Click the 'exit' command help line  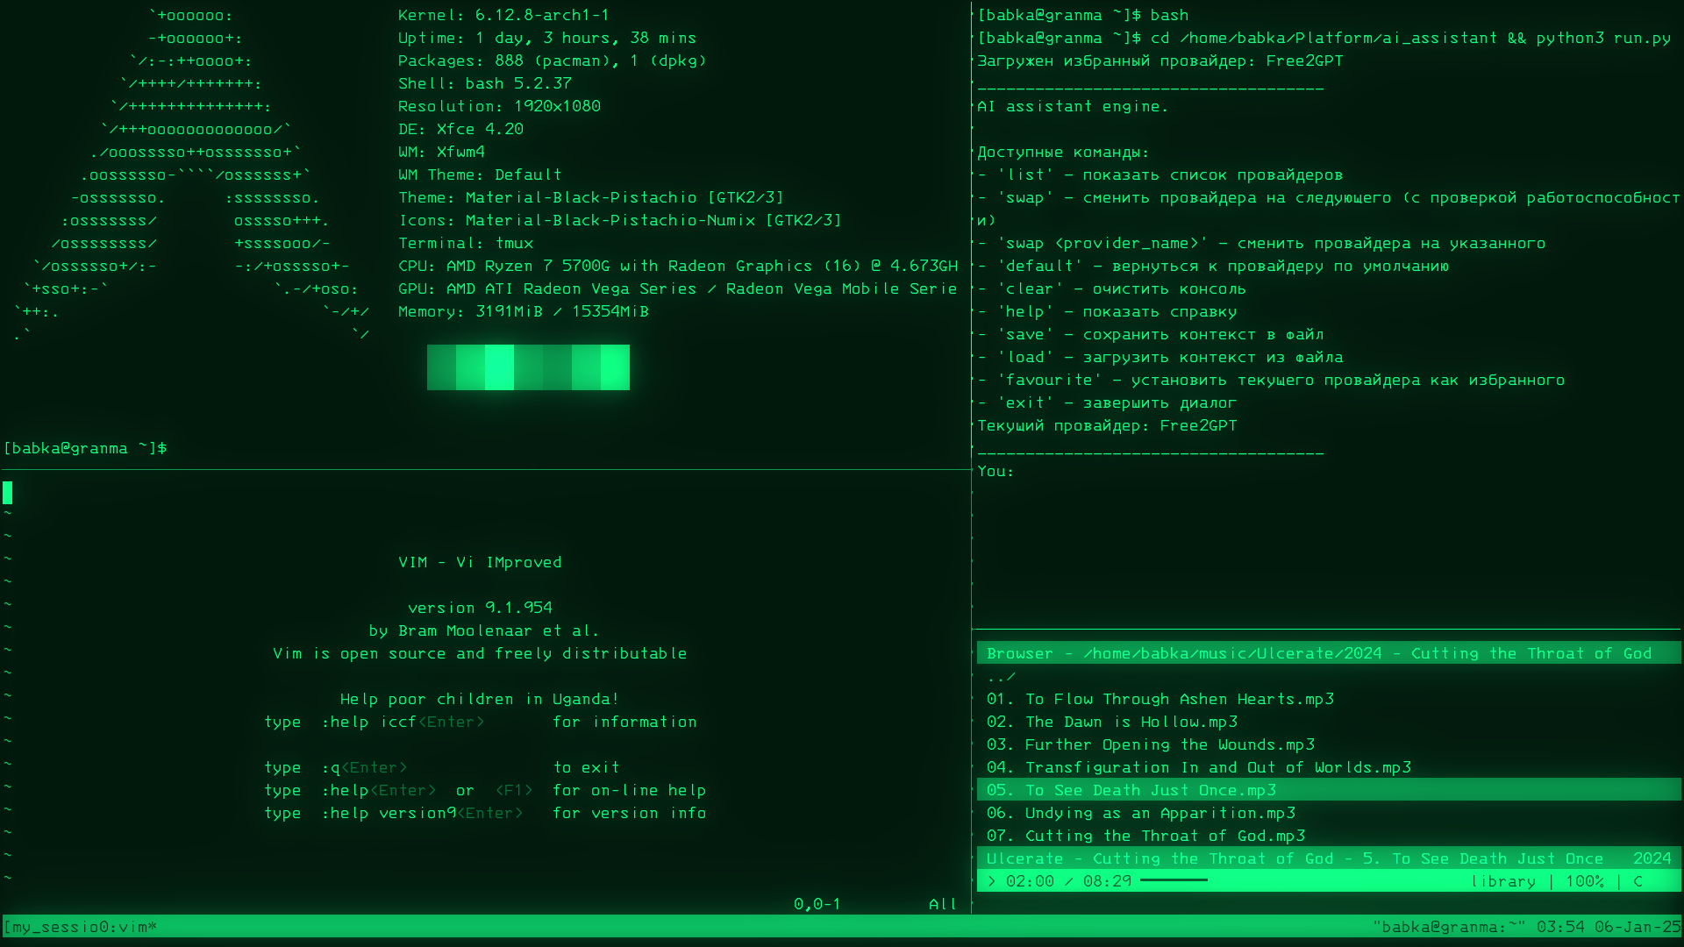click(x=1107, y=402)
